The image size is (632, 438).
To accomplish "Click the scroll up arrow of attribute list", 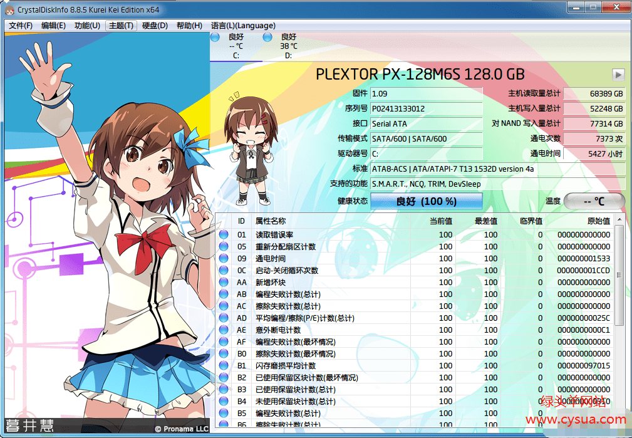I will pos(619,220).
